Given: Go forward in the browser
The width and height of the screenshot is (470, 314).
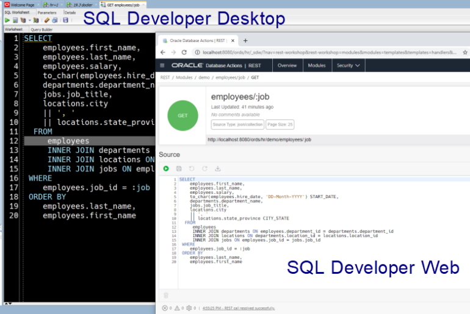Looking at the screenshot, I should pyautogui.click(x=173, y=52).
